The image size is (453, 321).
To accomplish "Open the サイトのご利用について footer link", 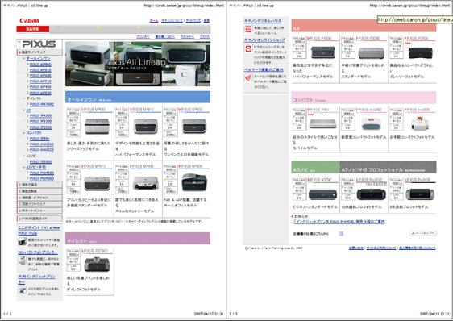I will click(x=381, y=248).
